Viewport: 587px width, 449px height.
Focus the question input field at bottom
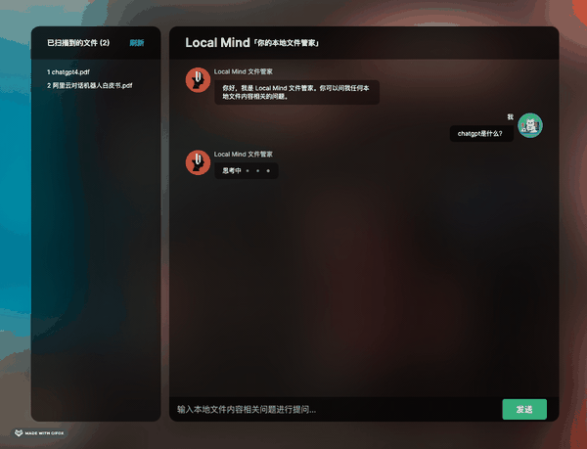point(335,409)
